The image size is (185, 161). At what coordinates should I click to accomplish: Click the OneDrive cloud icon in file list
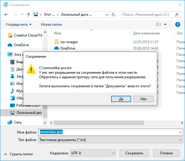tap(57, 48)
